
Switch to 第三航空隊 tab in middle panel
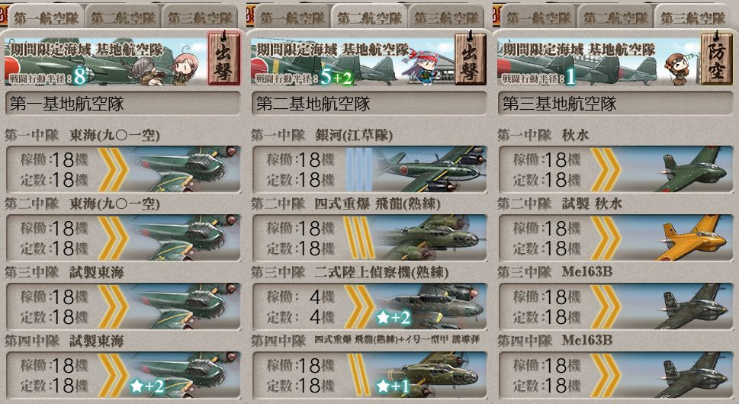(446, 18)
